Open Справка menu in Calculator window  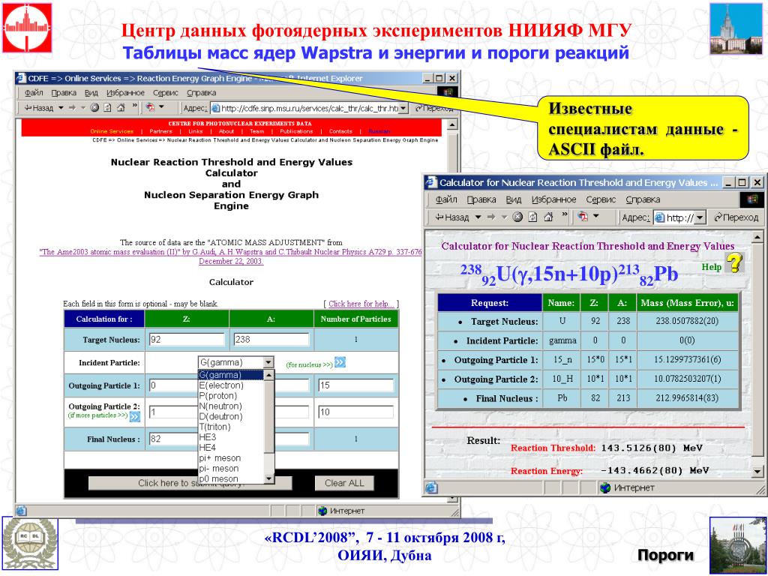[643, 199]
